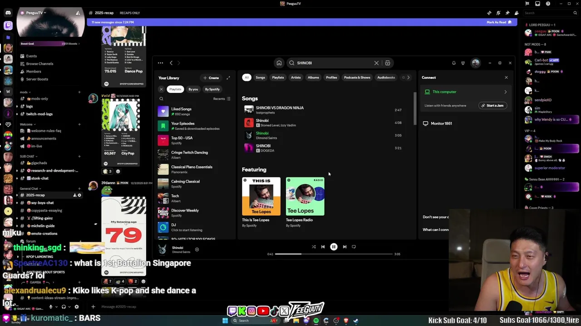
Task: Go to Spotify Home via house icon
Action: tap(279, 63)
